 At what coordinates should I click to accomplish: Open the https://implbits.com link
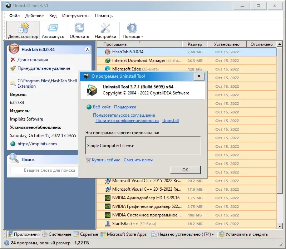37,144
